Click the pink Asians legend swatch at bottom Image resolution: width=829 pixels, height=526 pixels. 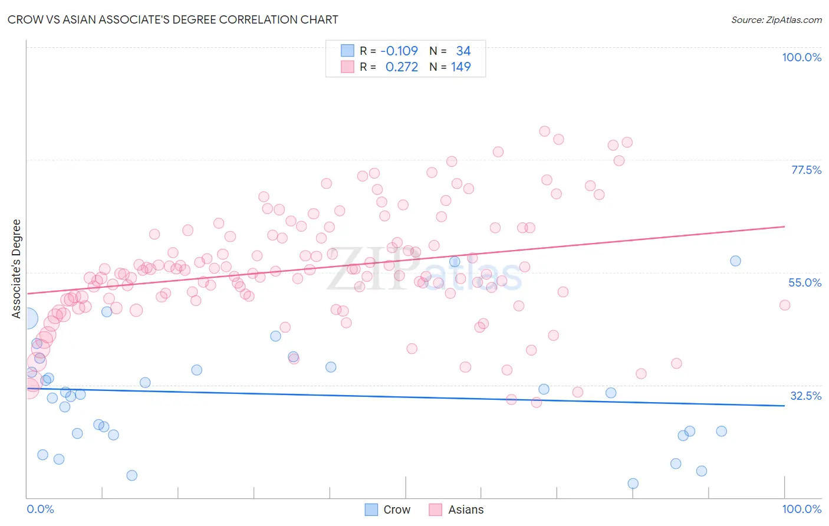(436, 509)
